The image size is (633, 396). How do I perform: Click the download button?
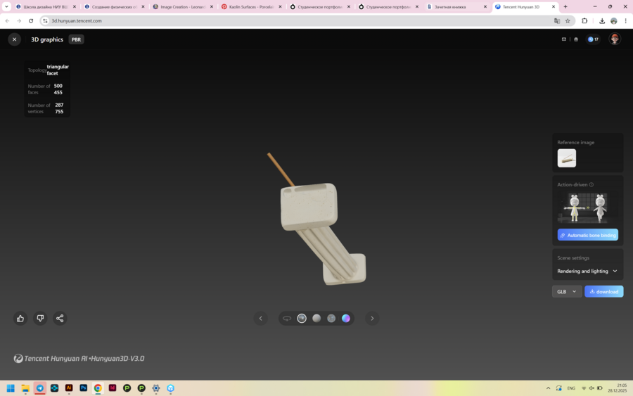pyautogui.click(x=604, y=291)
